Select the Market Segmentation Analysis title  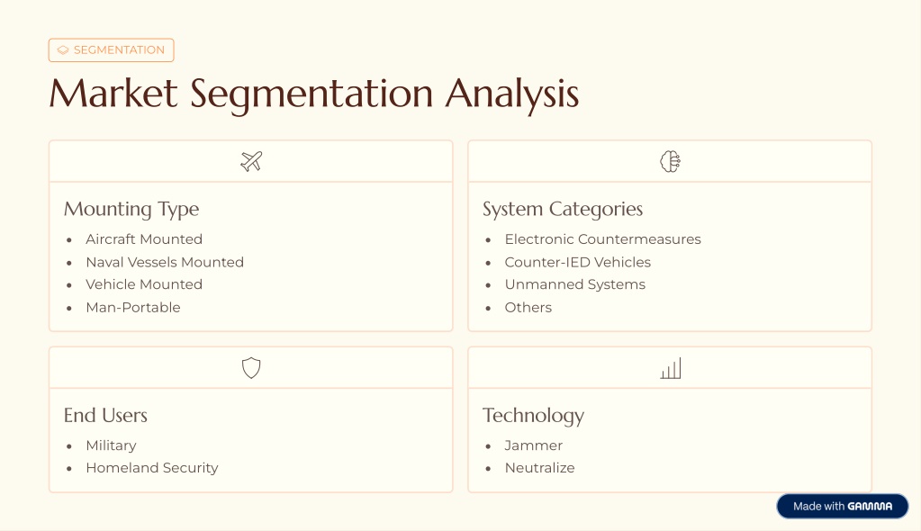pyautogui.click(x=313, y=94)
